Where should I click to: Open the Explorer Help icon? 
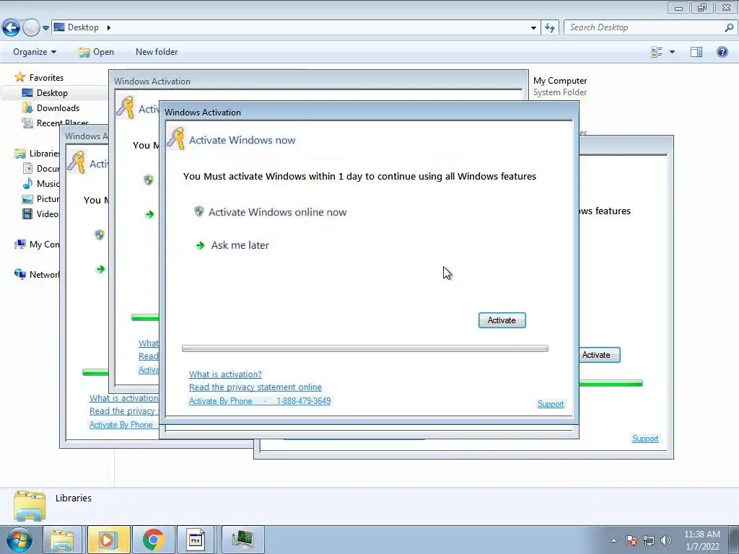tap(722, 52)
